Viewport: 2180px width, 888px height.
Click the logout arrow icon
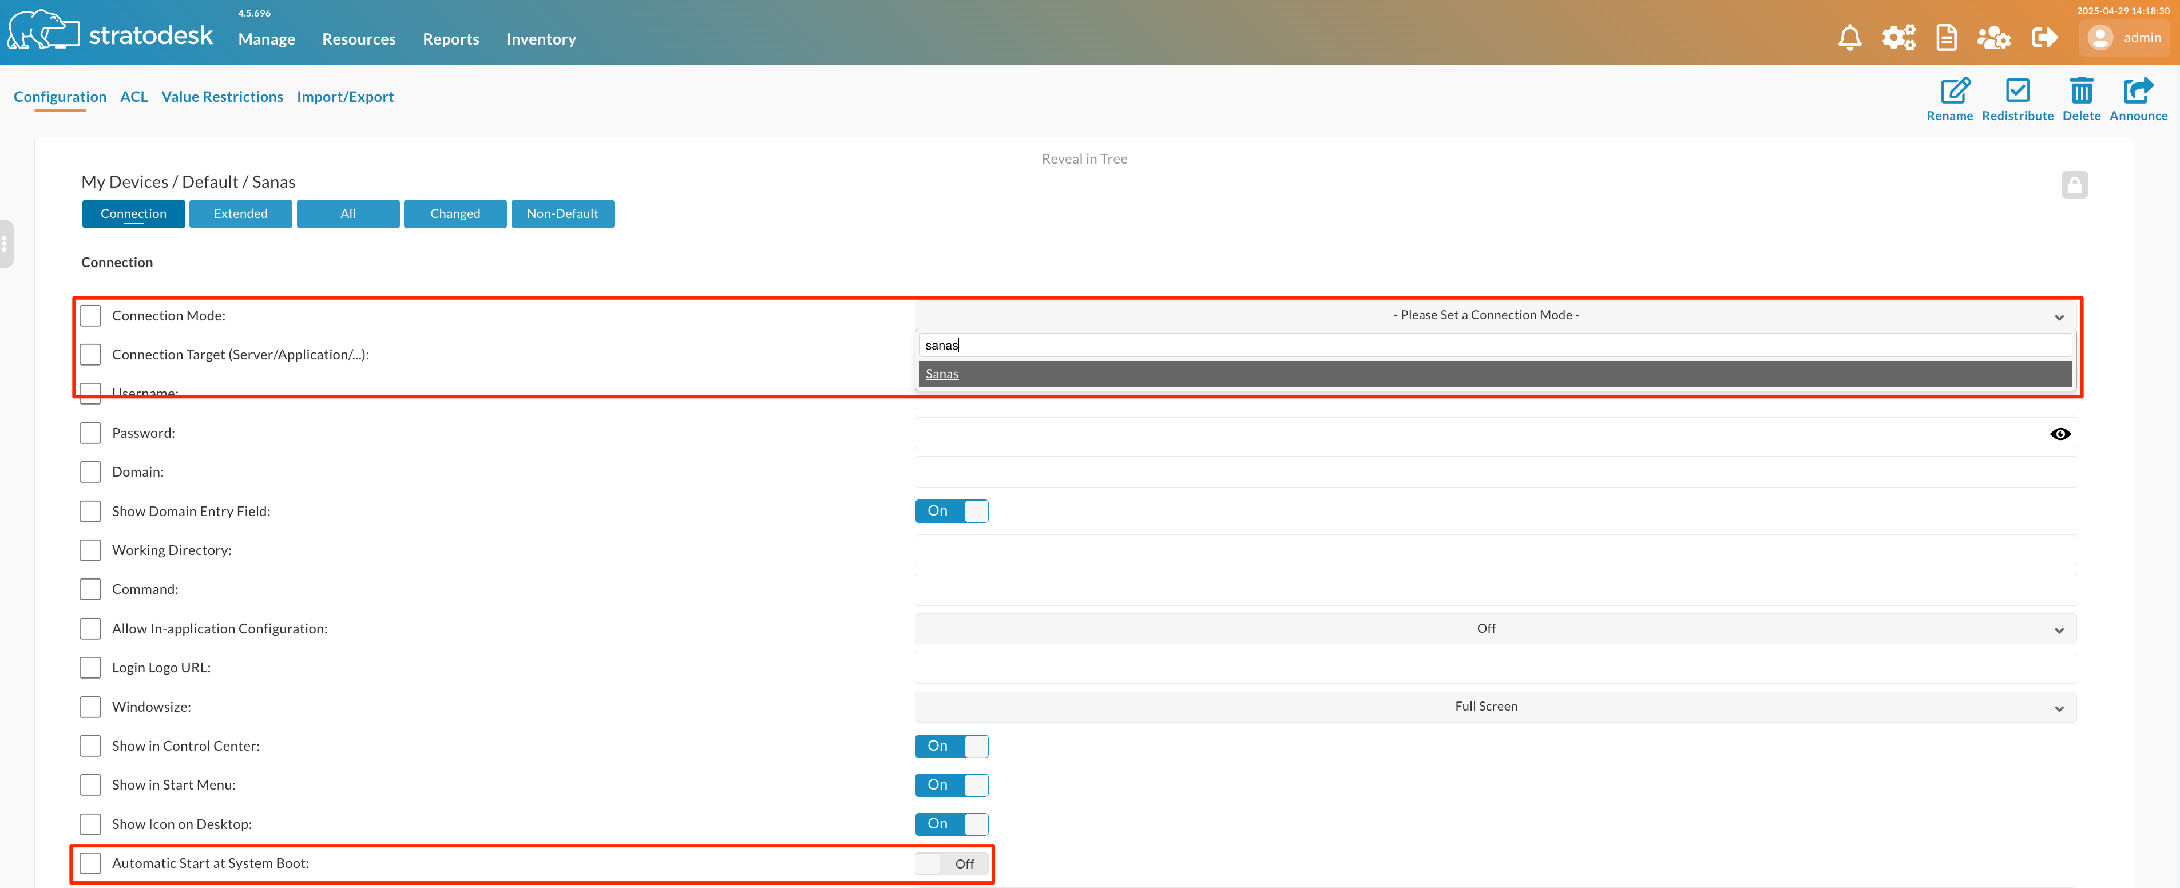click(2044, 38)
